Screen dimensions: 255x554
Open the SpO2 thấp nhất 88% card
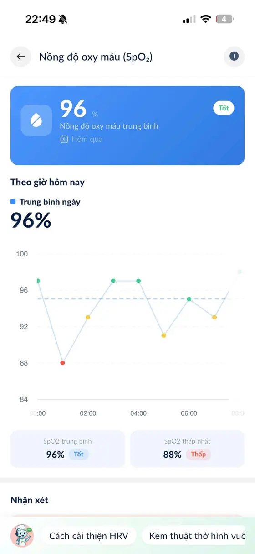pos(187,449)
